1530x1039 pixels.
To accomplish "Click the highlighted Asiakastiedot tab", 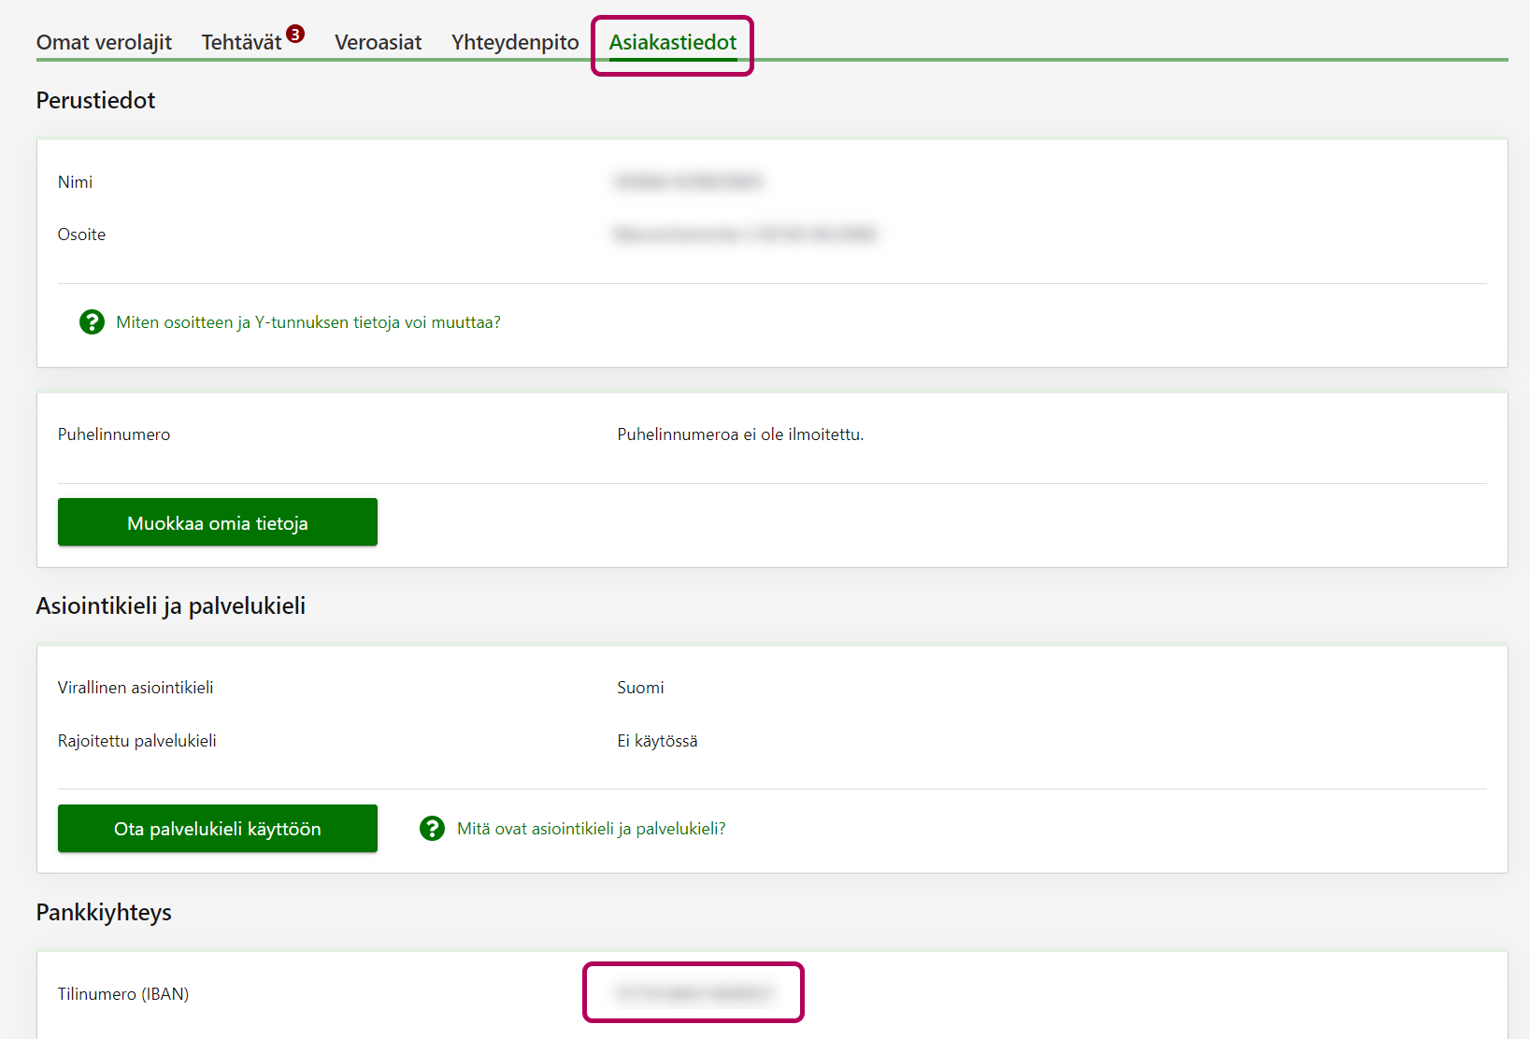I will tap(672, 42).
